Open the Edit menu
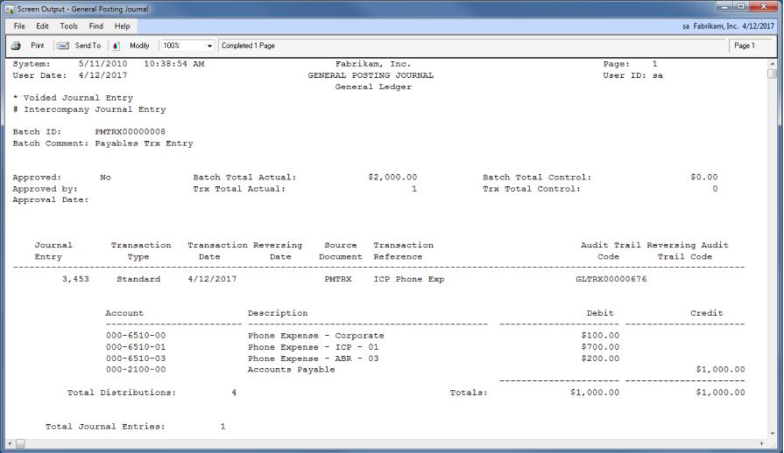The image size is (784, 453). pyautogui.click(x=42, y=26)
